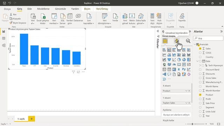
Task: Check the Discount Band field checkbox
Action: pyautogui.click(x=200, y=70)
